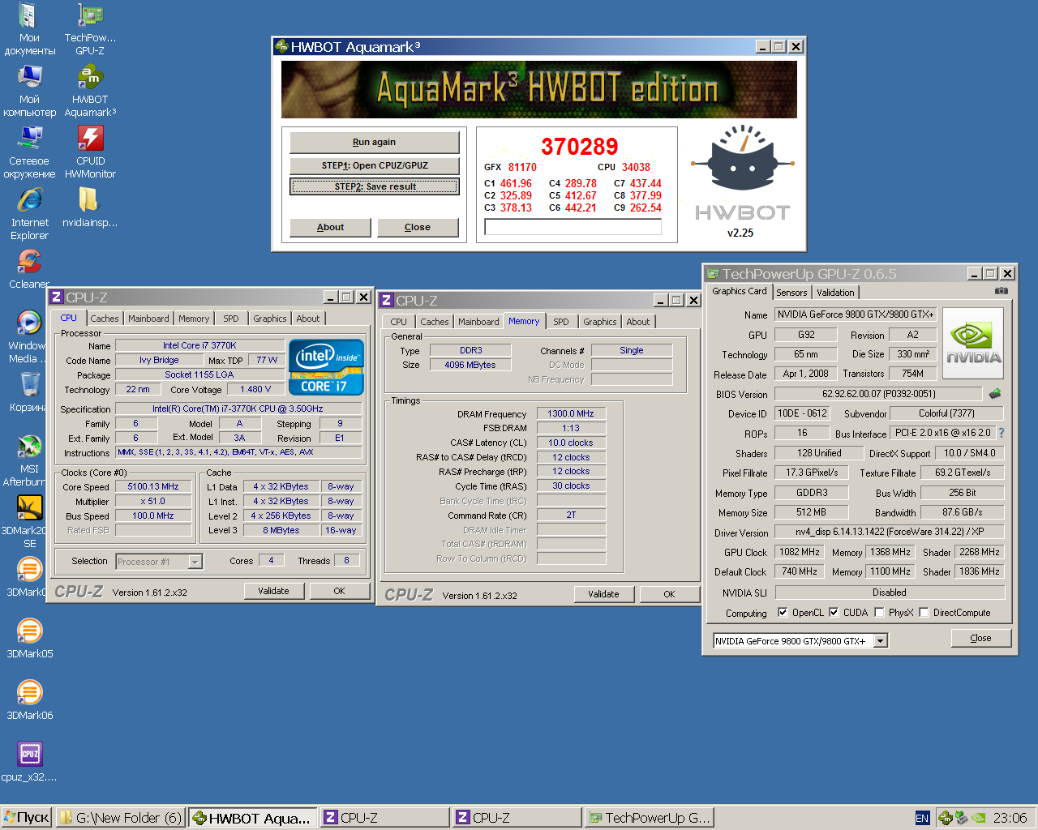Click the Close button in Aquamark window

click(x=418, y=227)
